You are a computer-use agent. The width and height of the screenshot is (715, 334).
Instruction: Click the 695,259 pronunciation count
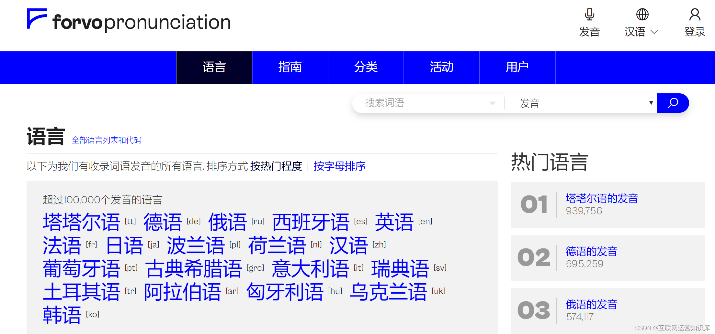click(x=584, y=264)
